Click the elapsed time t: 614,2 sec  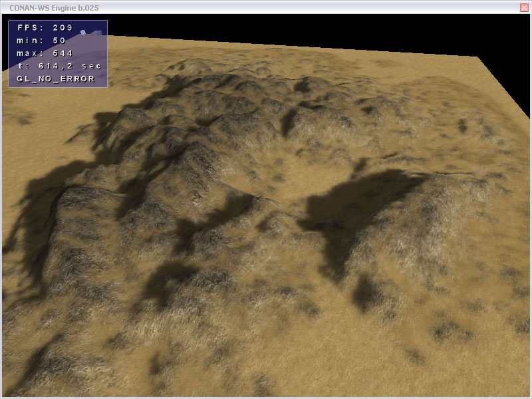[x=59, y=66]
